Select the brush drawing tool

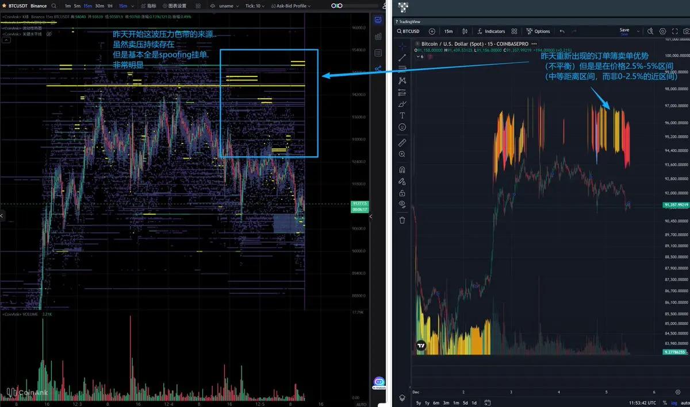402,104
